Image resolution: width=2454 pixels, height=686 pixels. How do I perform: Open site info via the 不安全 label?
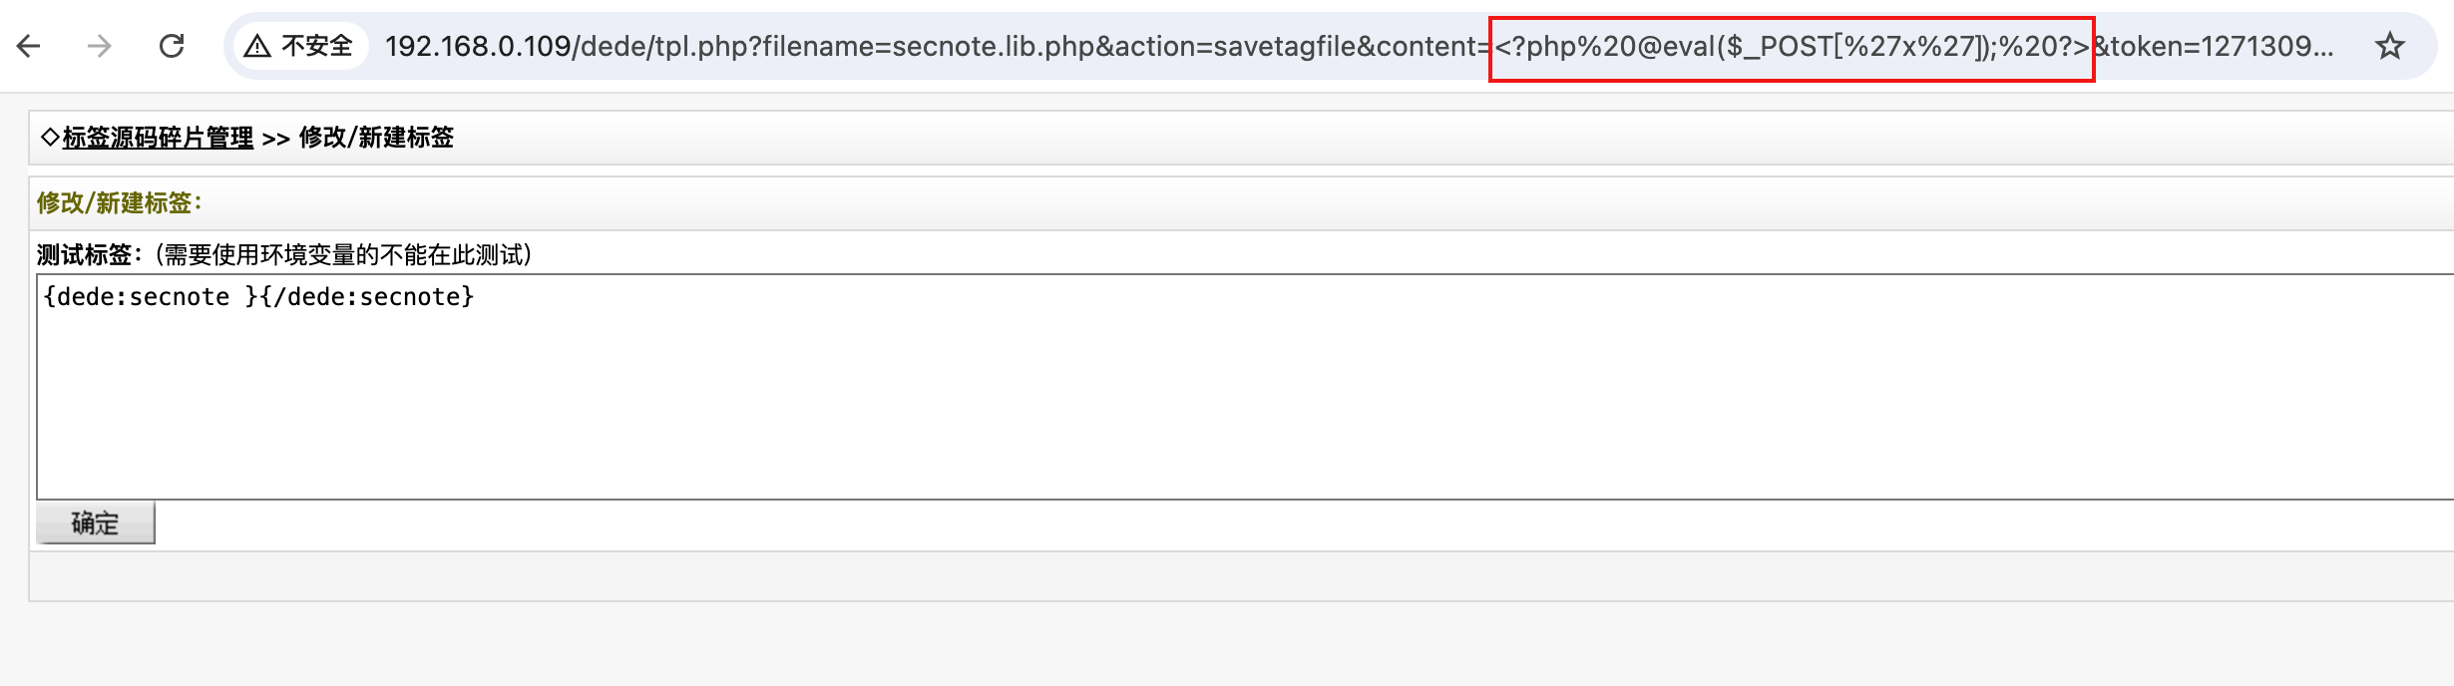click(x=317, y=46)
